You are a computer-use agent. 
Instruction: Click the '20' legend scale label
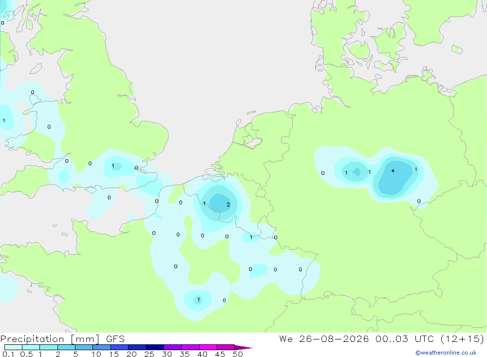[x=131, y=354]
